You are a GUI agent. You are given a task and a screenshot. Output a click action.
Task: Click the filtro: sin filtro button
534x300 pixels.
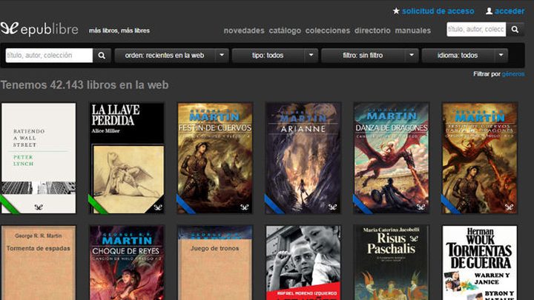(x=363, y=56)
